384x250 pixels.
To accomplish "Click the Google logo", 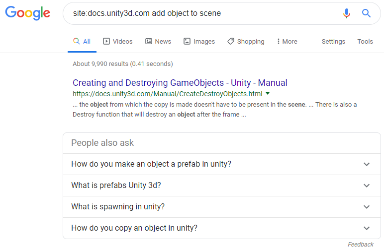I will click(28, 13).
